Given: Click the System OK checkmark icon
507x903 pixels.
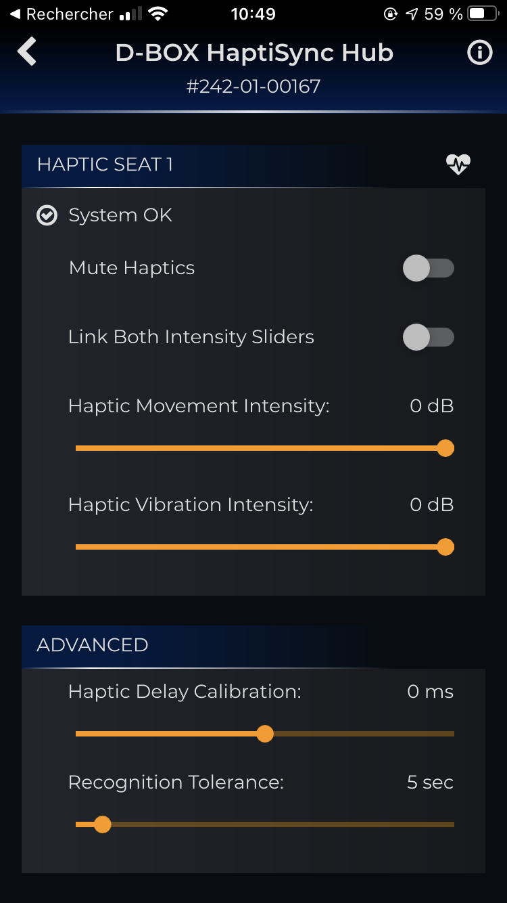Looking at the screenshot, I should coord(47,215).
